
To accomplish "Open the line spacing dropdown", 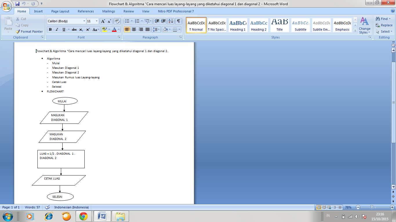I will coord(157,29).
